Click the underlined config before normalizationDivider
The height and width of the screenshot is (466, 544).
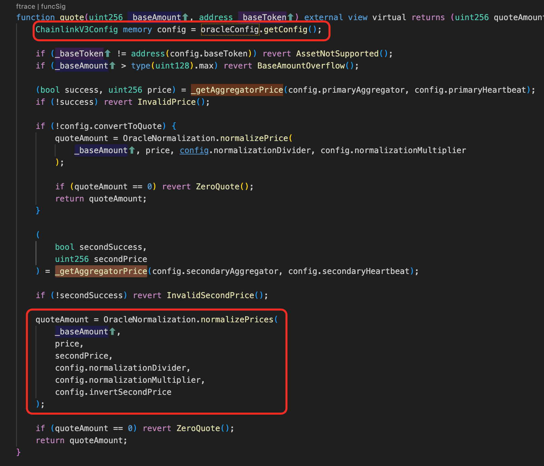point(194,150)
